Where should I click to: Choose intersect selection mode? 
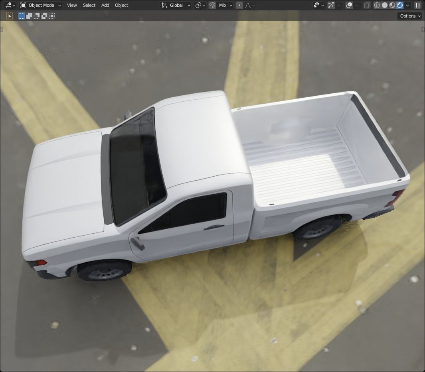(52, 16)
